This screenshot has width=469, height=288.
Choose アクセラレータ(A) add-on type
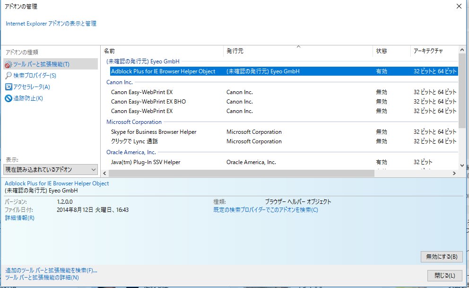[x=31, y=87]
